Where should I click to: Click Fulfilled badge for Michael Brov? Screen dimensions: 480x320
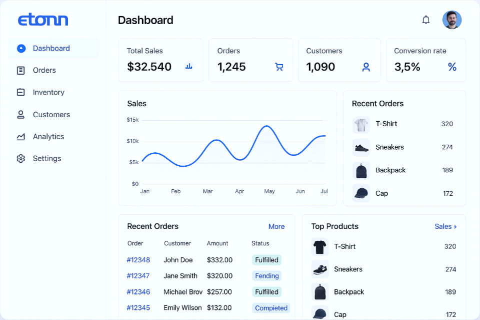[x=266, y=292]
